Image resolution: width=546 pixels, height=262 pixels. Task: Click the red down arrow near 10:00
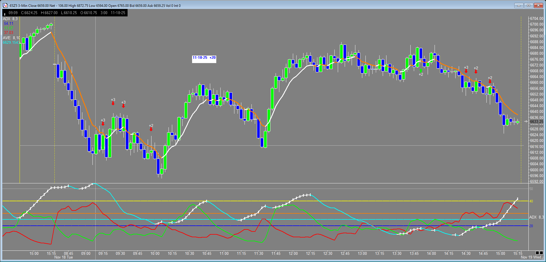[x=151, y=129]
